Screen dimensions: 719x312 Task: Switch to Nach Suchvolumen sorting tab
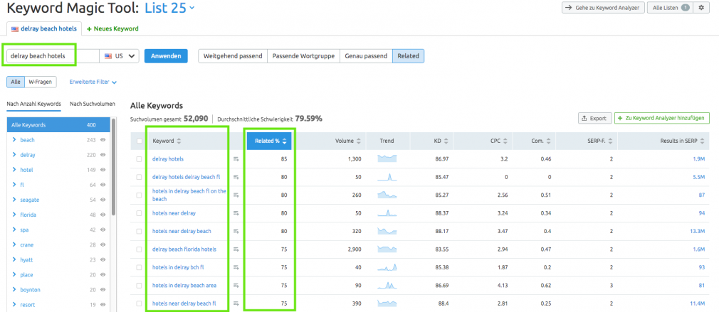point(92,104)
